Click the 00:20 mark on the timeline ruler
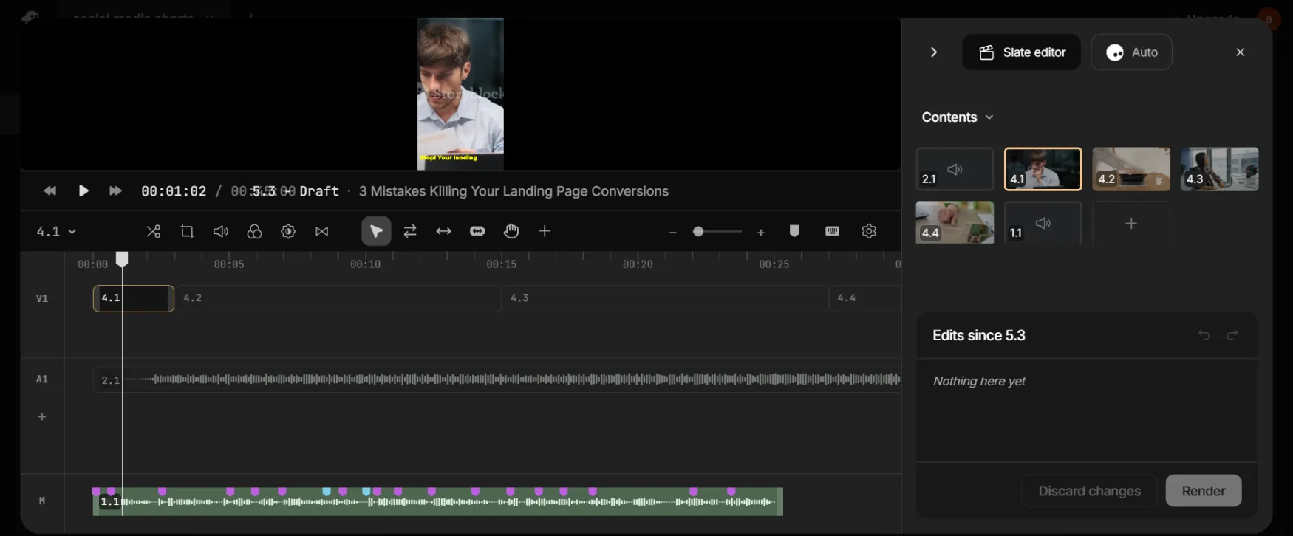 (638, 264)
